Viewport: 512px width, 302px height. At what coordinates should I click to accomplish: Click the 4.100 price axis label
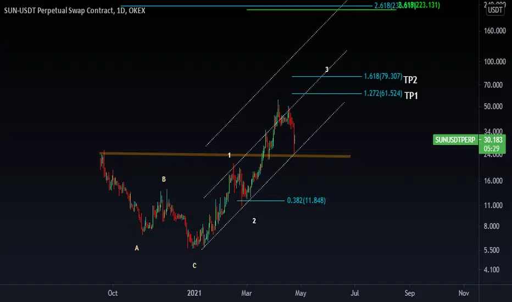(x=492, y=270)
